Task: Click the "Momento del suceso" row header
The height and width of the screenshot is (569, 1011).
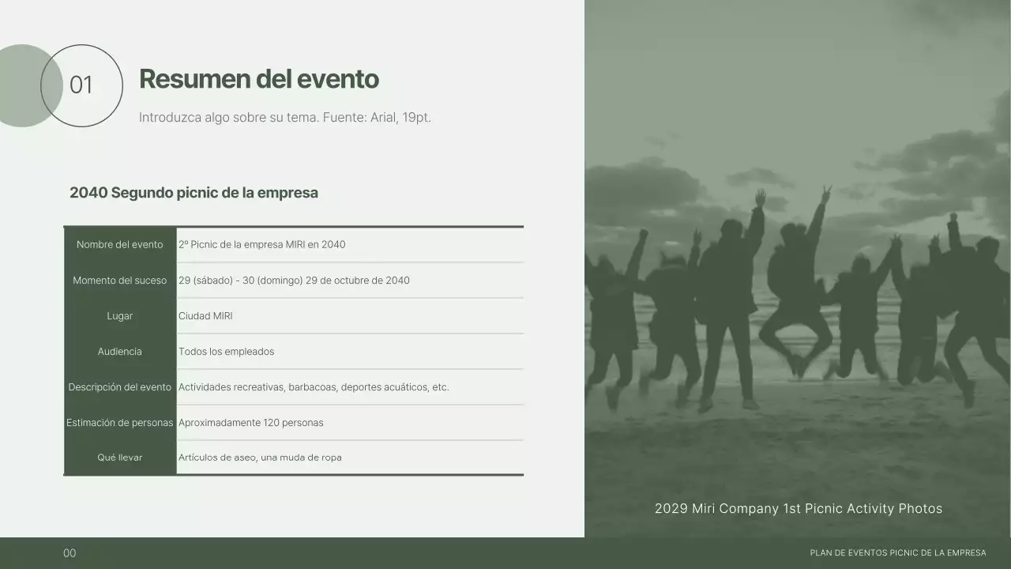Action: click(119, 280)
